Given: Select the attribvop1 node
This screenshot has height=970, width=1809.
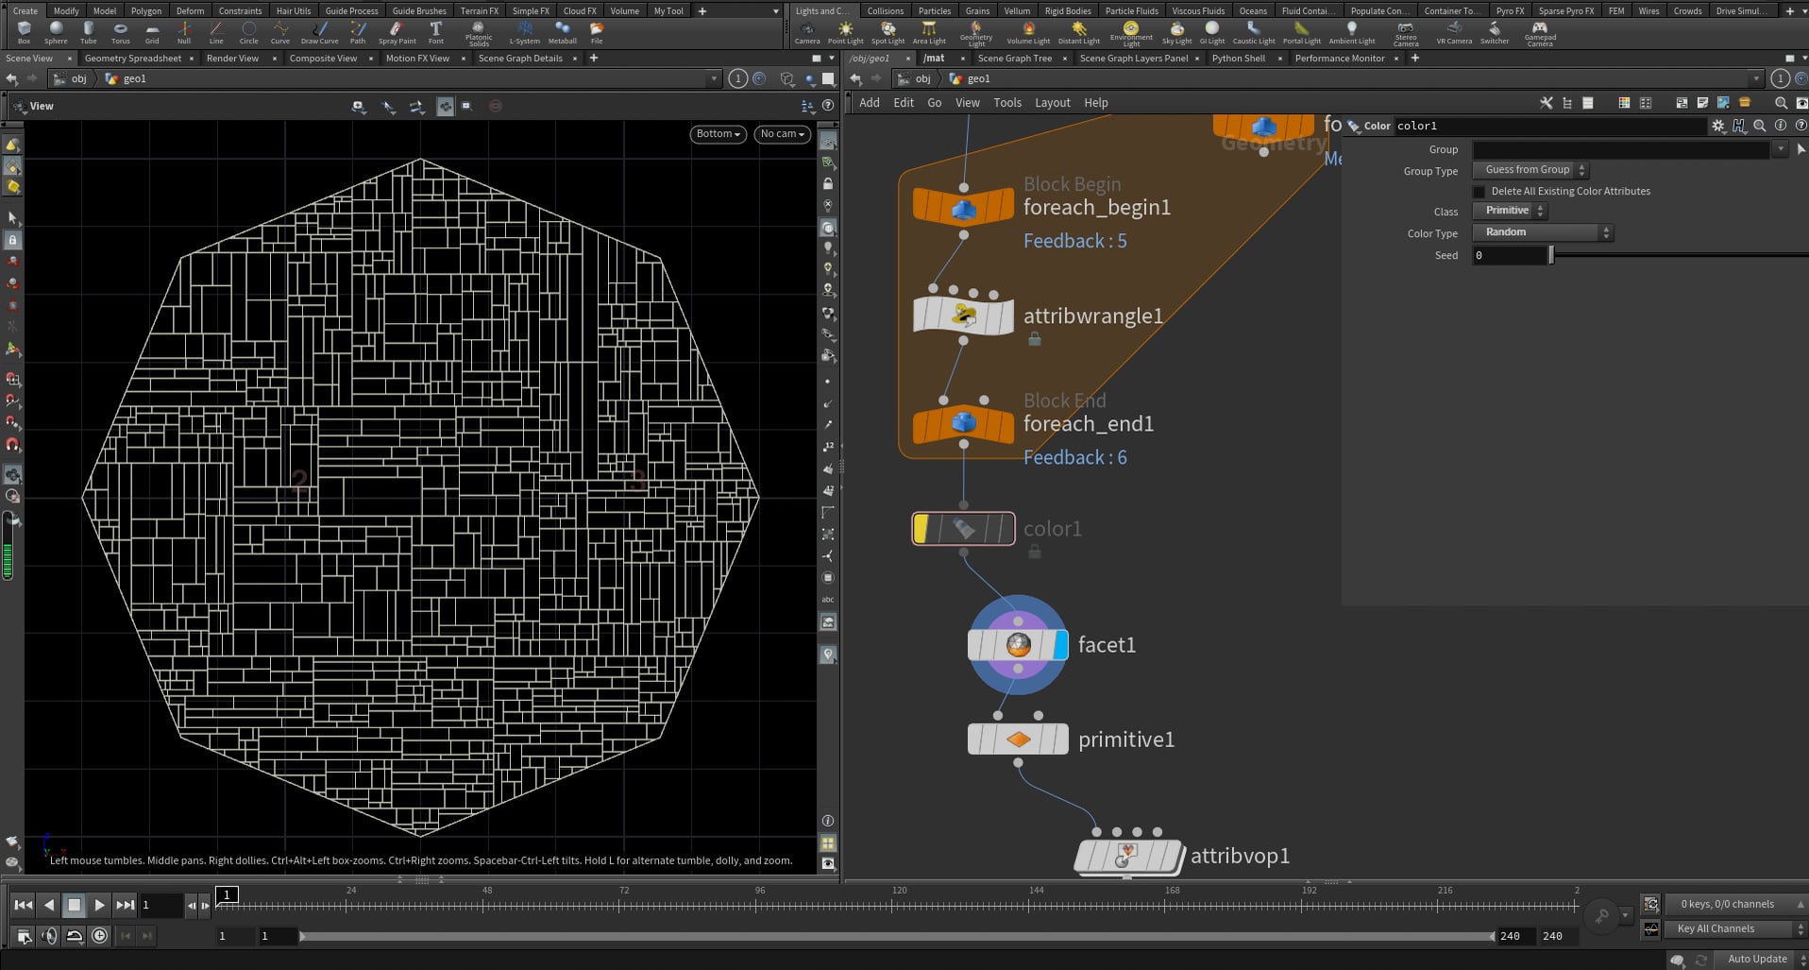Looking at the screenshot, I should 1129,856.
